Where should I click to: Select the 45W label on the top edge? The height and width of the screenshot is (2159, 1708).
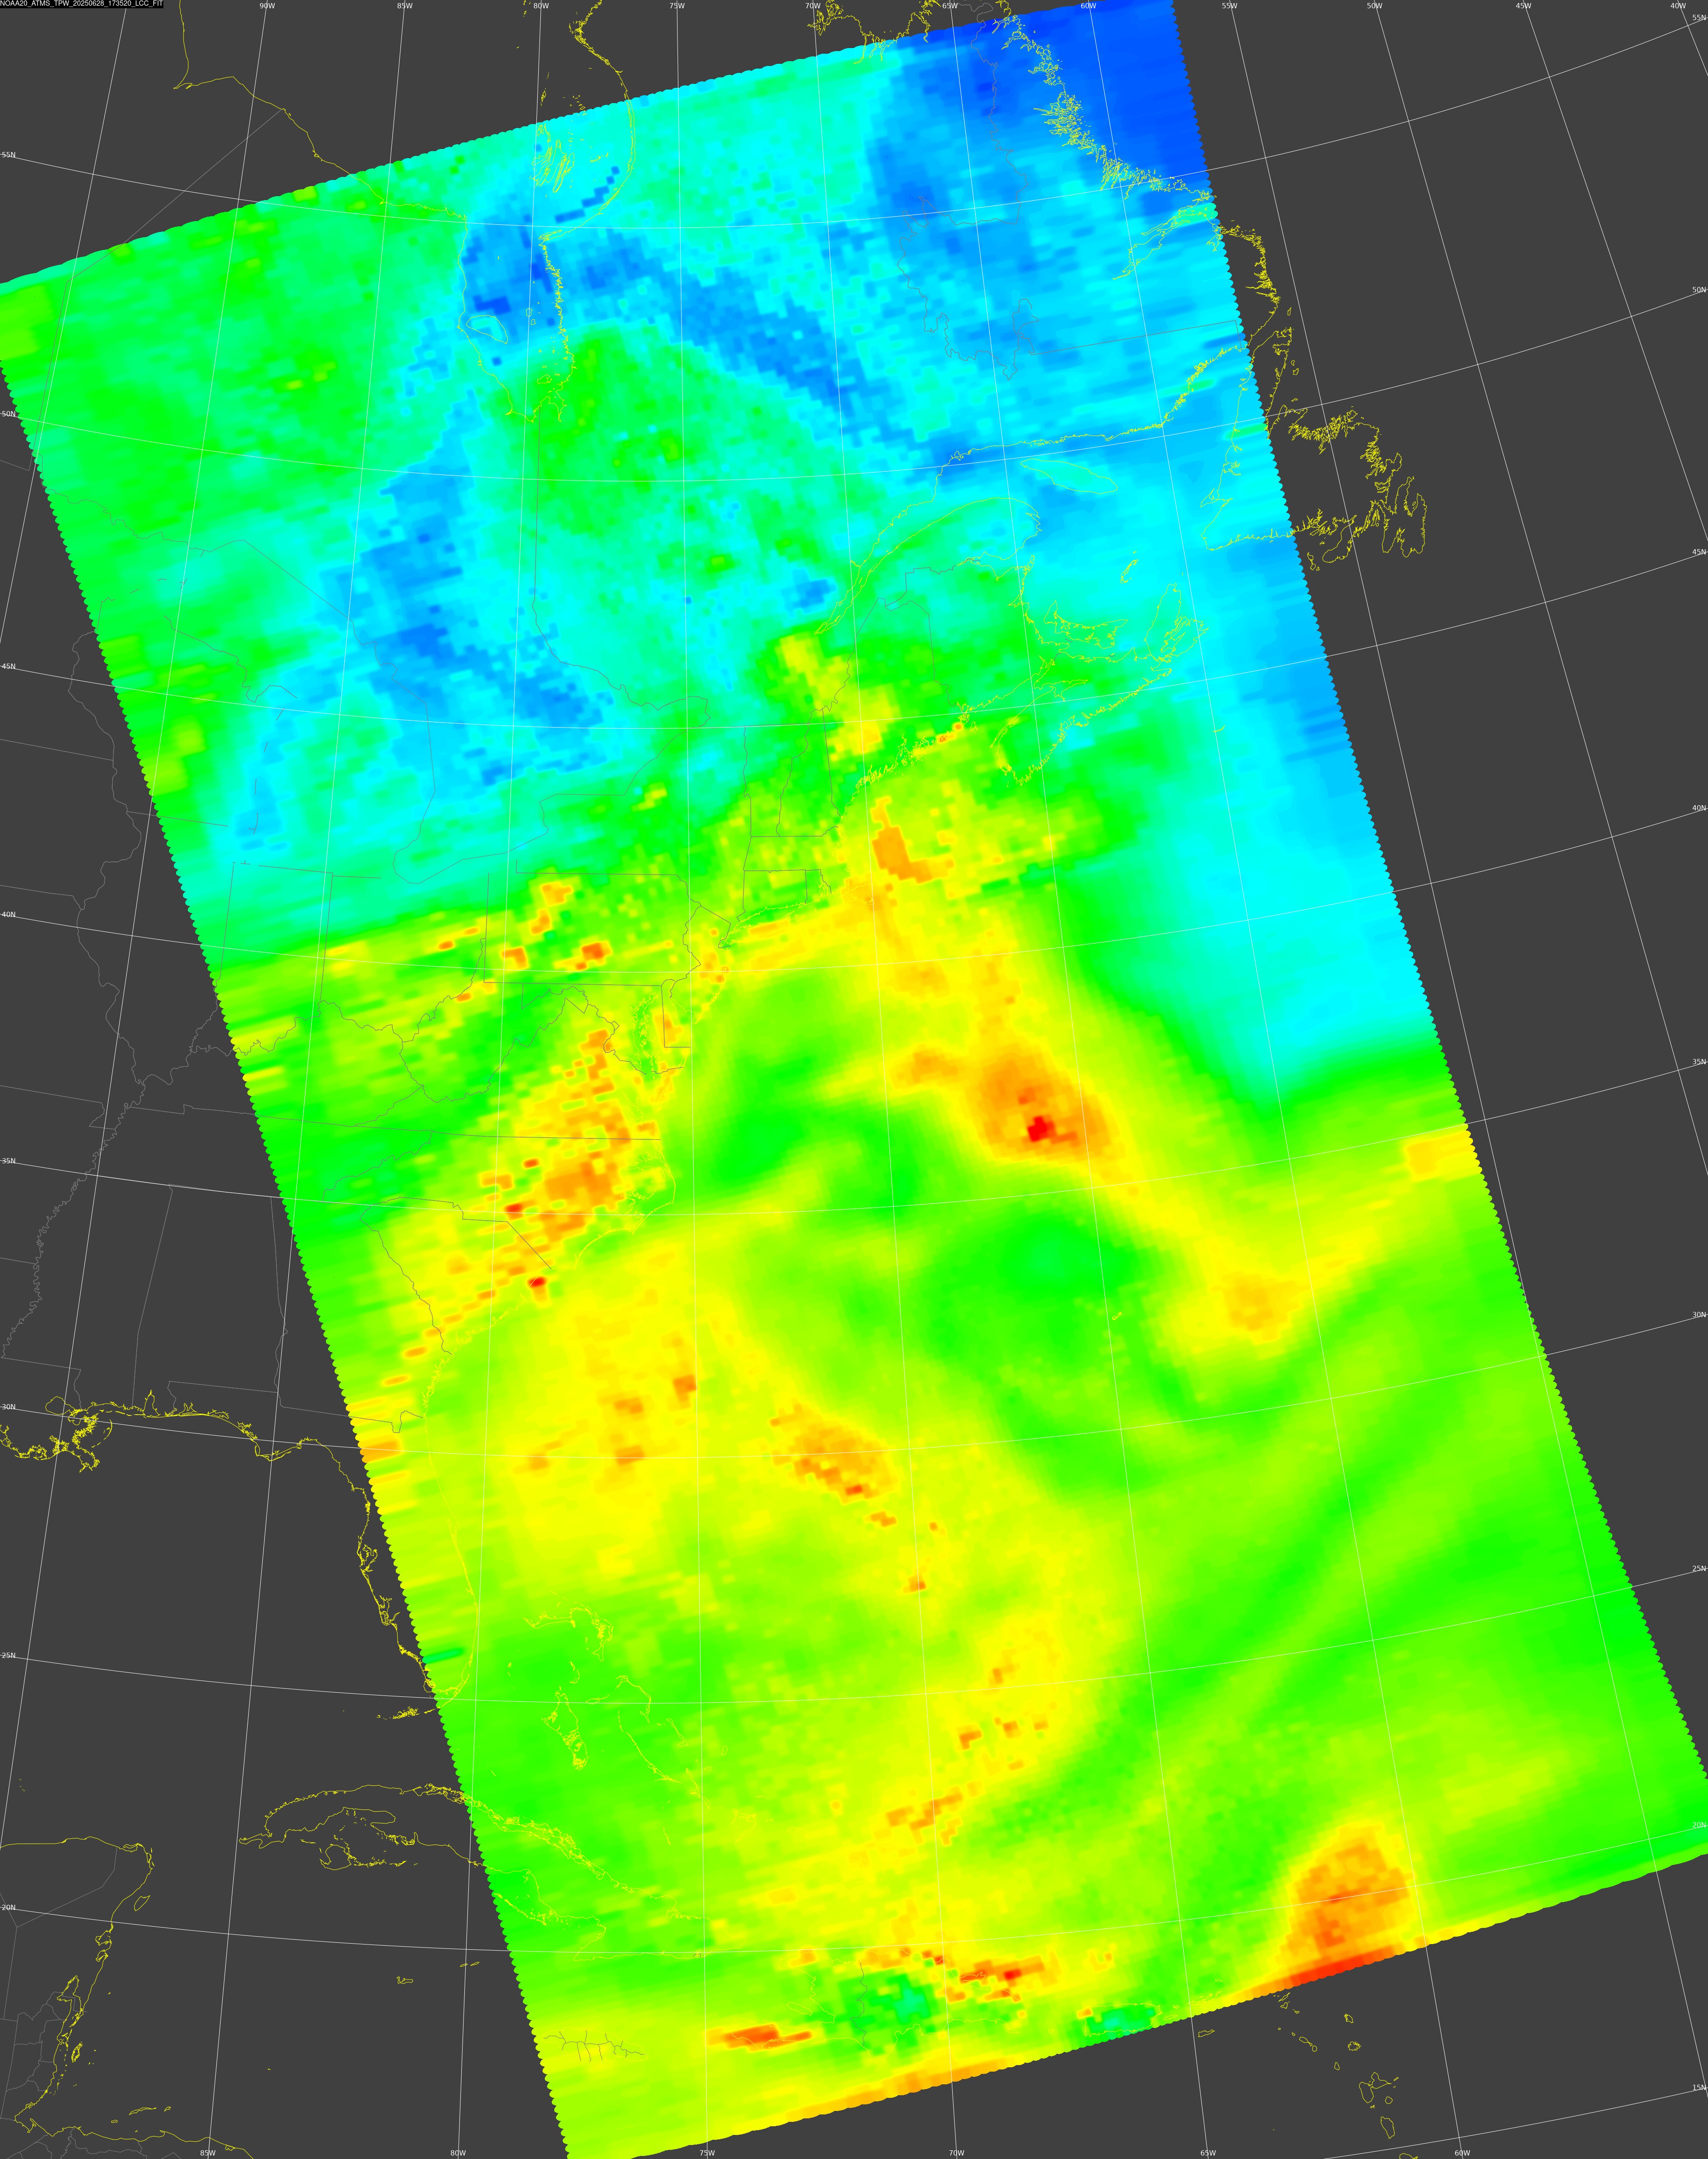pyautogui.click(x=1523, y=6)
